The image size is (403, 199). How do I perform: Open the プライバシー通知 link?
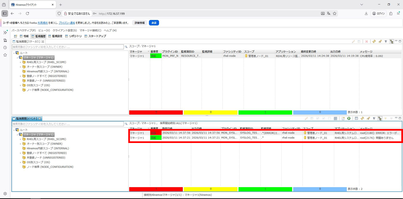(67, 23)
